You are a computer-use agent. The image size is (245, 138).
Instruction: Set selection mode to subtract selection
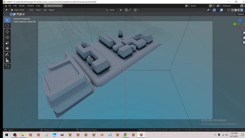pos(17,14)
